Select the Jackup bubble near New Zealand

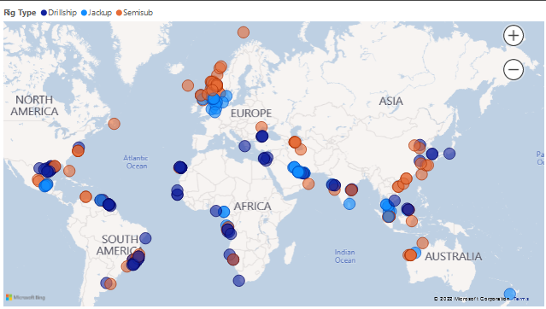[x=510, y=294]
